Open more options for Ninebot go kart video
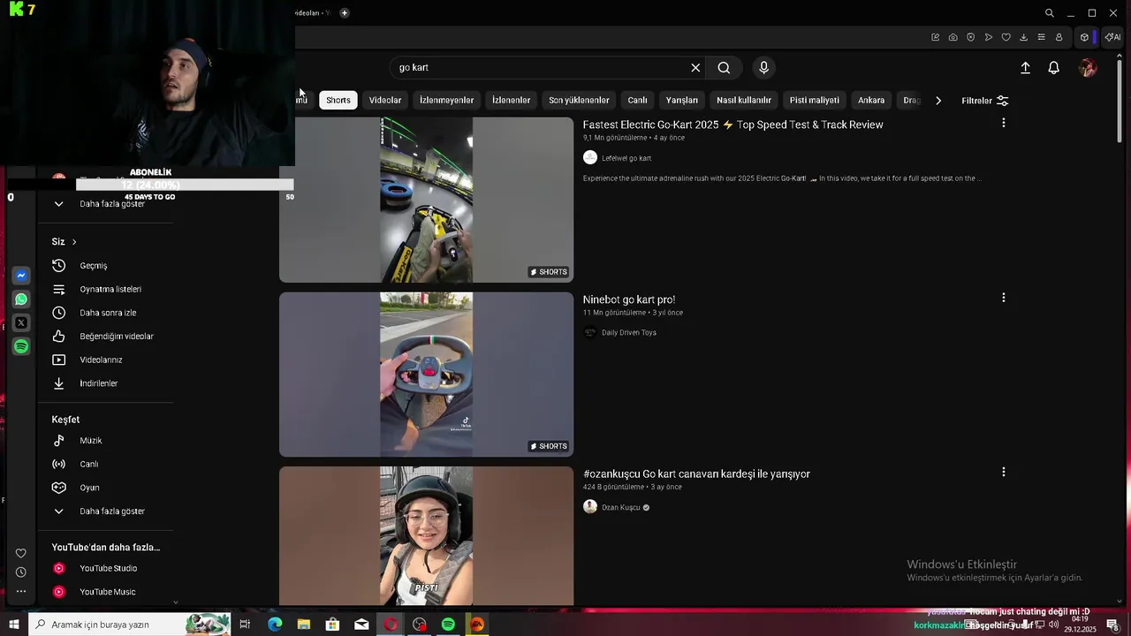Viewport: 1131px width, 636px height. [1003, 298]
